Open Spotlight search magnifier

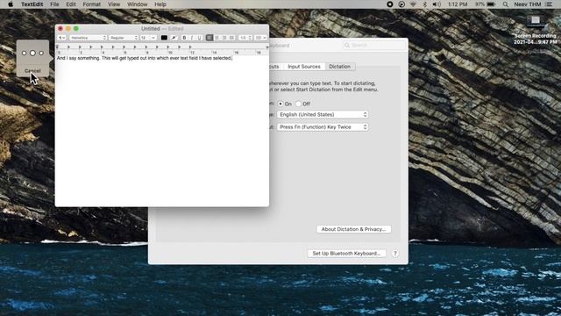pos(505,4)
